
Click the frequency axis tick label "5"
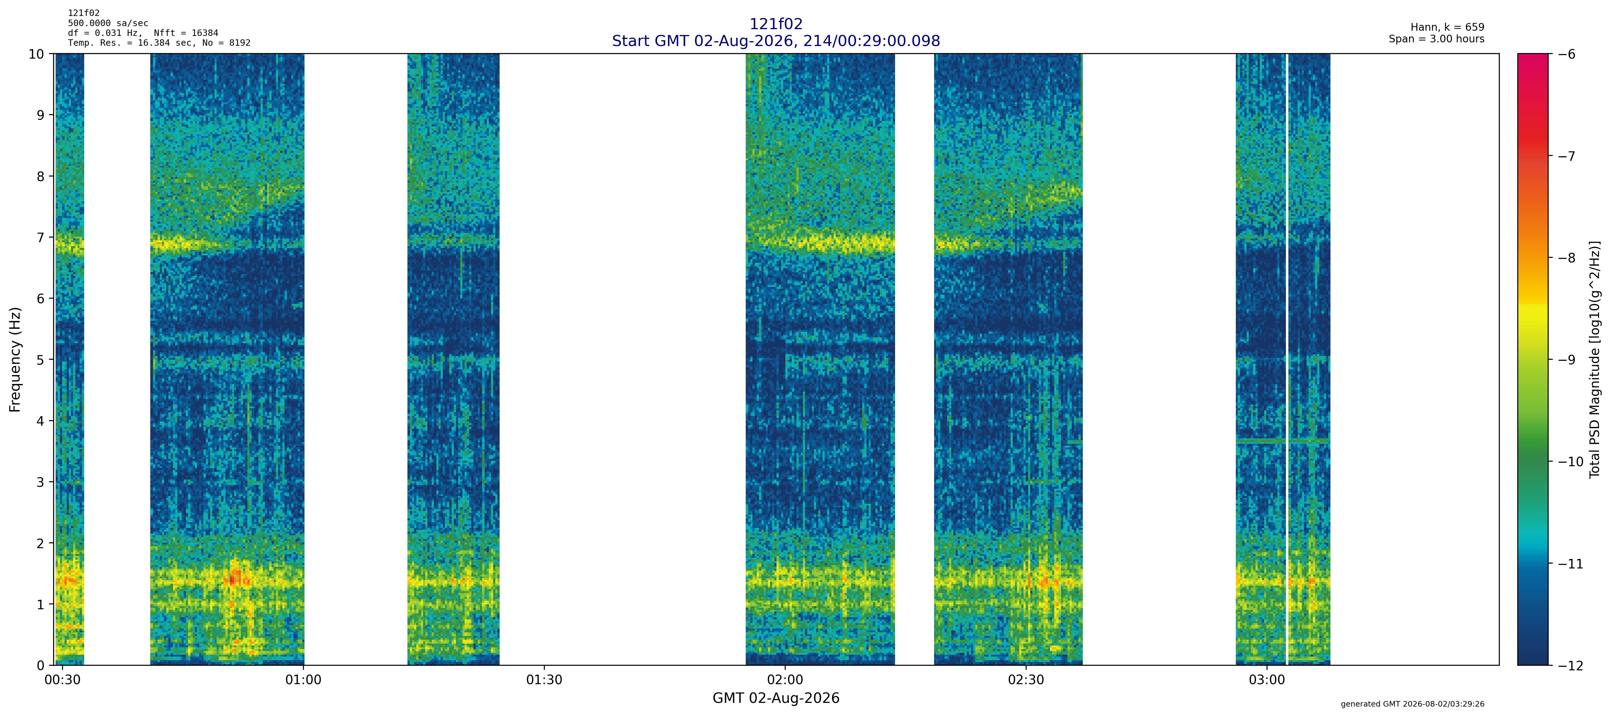(41, 360)
